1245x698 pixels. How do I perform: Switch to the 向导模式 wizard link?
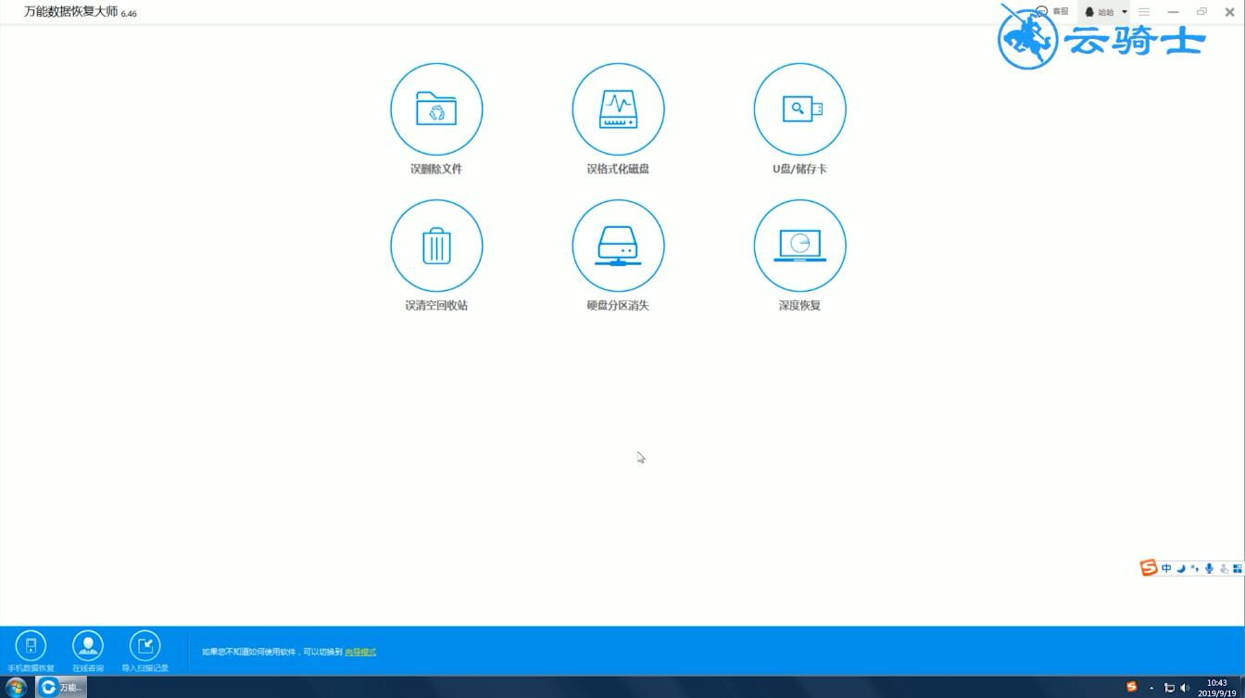[x=360, y=653]
